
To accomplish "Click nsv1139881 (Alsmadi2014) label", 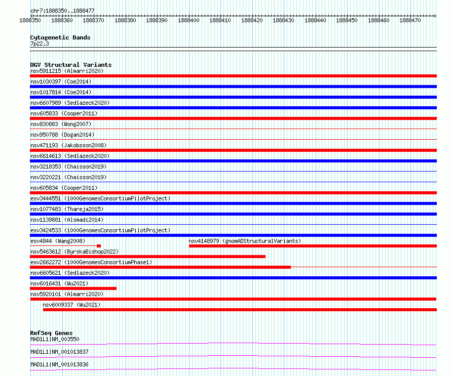I will 67,220.
